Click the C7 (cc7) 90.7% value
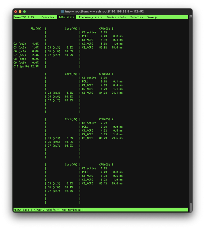 click(x=69, y=191)
